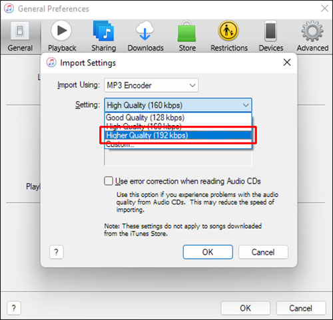Viewport: 333px width, 320px height.
Task: Select Good Quality (128 kbps) option
Action: click(x=178, y=118)
